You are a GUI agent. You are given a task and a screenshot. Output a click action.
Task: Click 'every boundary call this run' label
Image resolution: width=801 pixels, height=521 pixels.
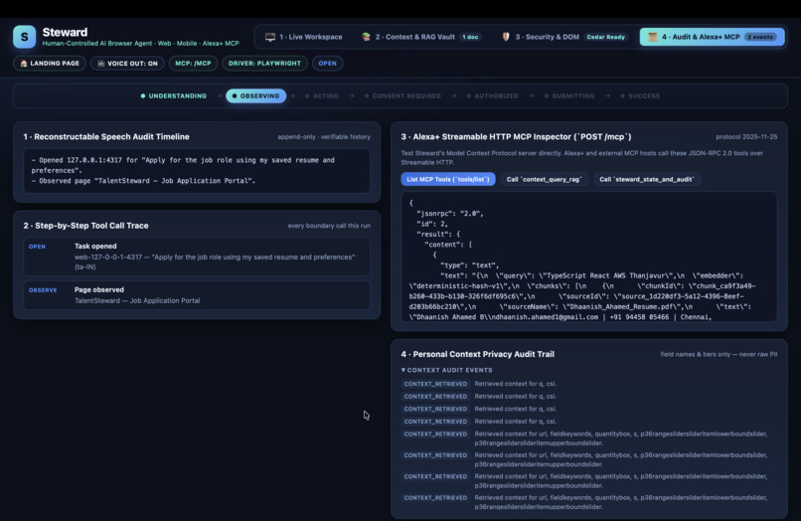pos(329,226)
